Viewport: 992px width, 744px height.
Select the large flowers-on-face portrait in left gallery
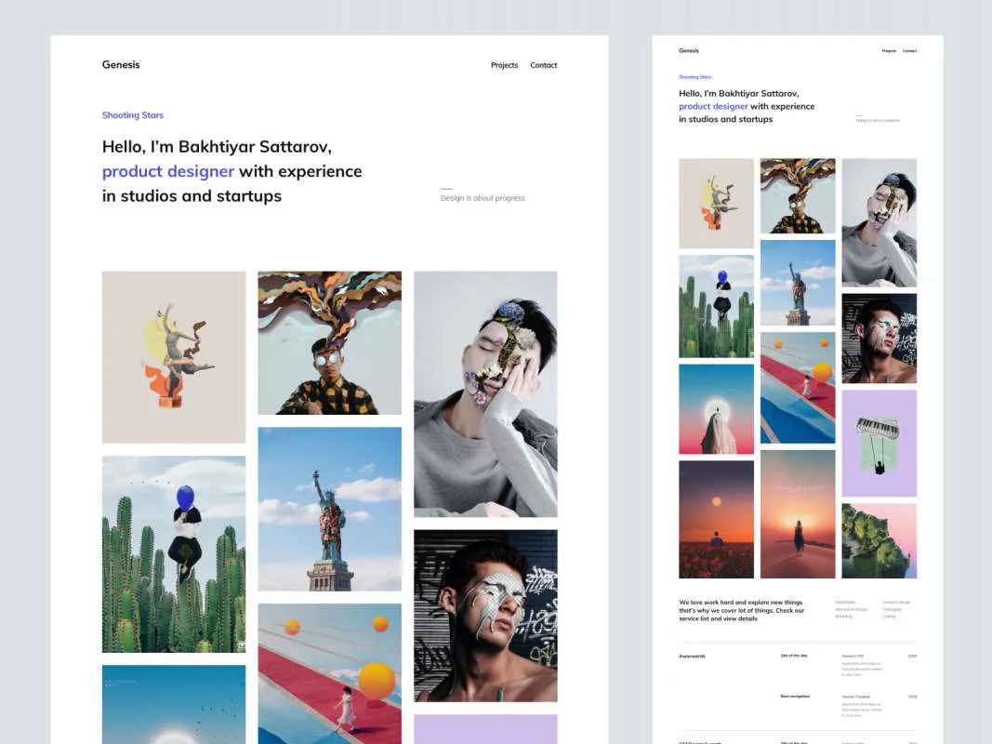coord(485,393)
